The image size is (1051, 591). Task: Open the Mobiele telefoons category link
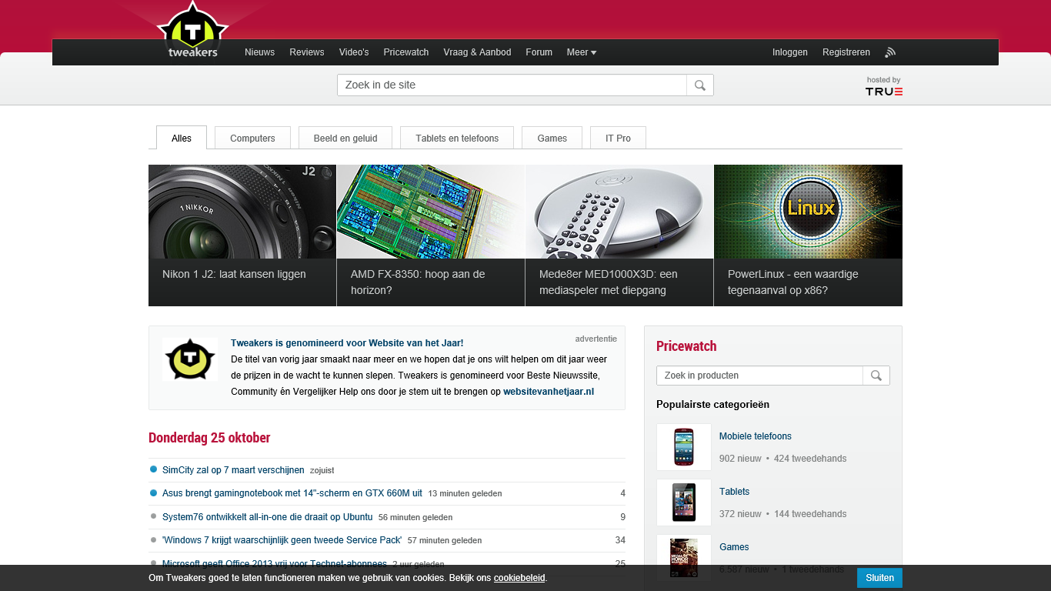756,436
